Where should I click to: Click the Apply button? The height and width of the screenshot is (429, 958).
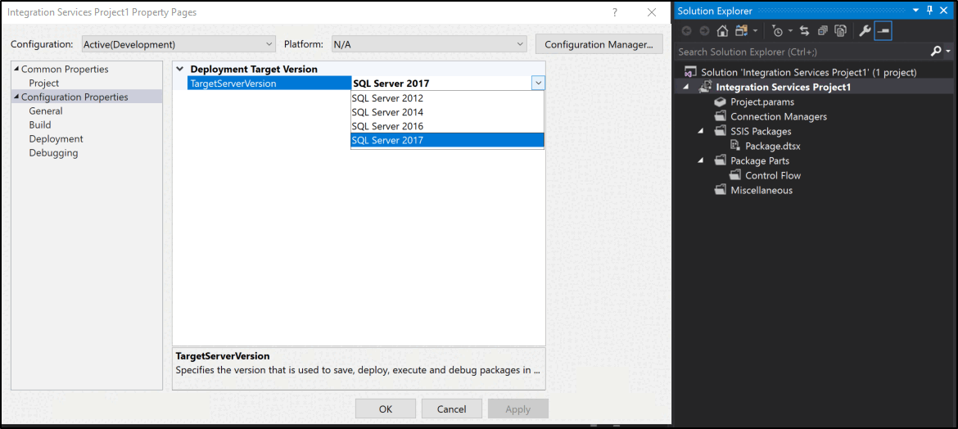(x=518, y=409)
